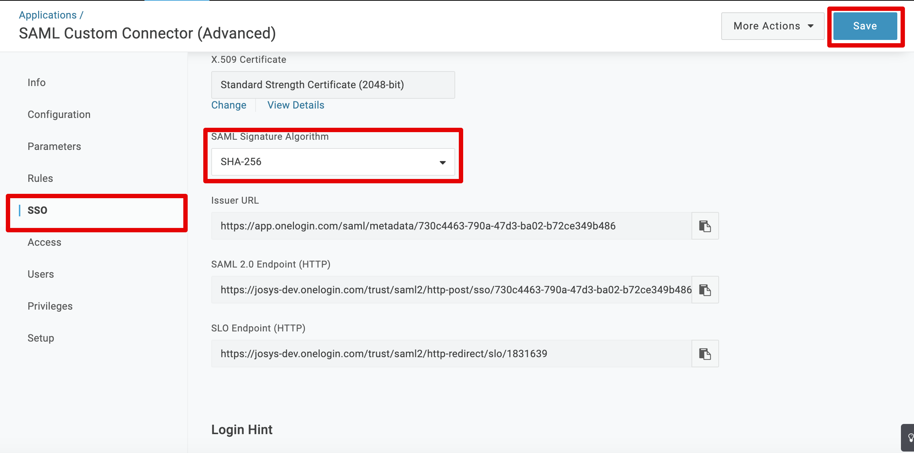Screen dimensions: 914x453
Task: Open the Configuration tab
Action: tap(59, 115)
